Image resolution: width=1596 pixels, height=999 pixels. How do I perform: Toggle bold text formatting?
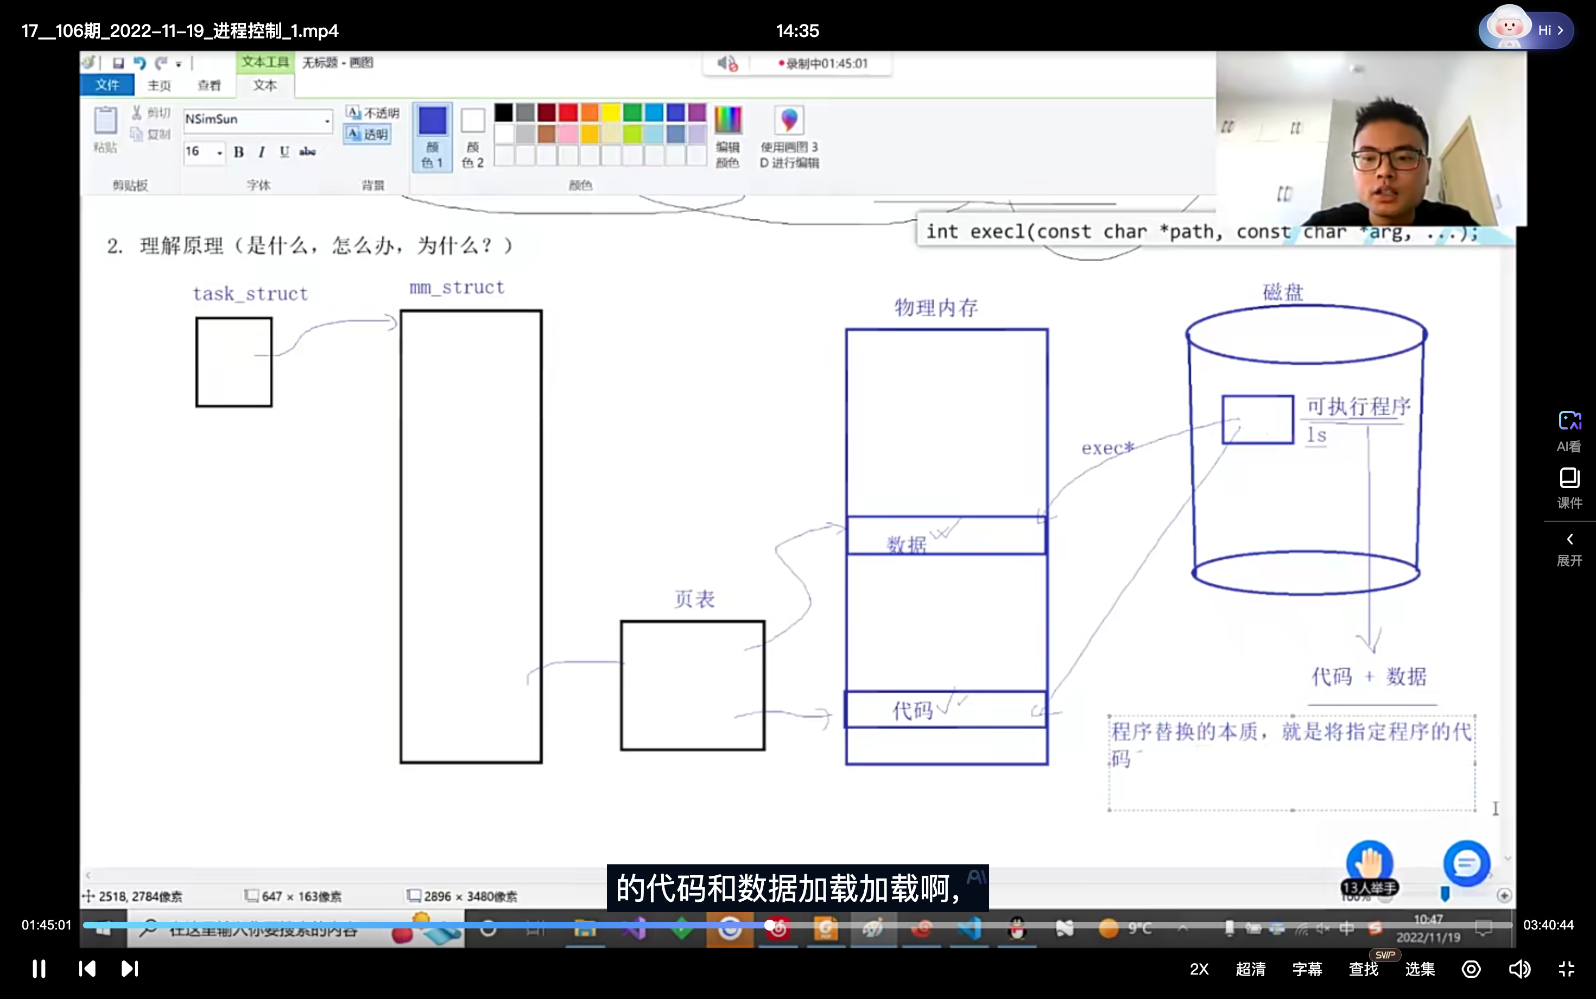tap(239, 152)
